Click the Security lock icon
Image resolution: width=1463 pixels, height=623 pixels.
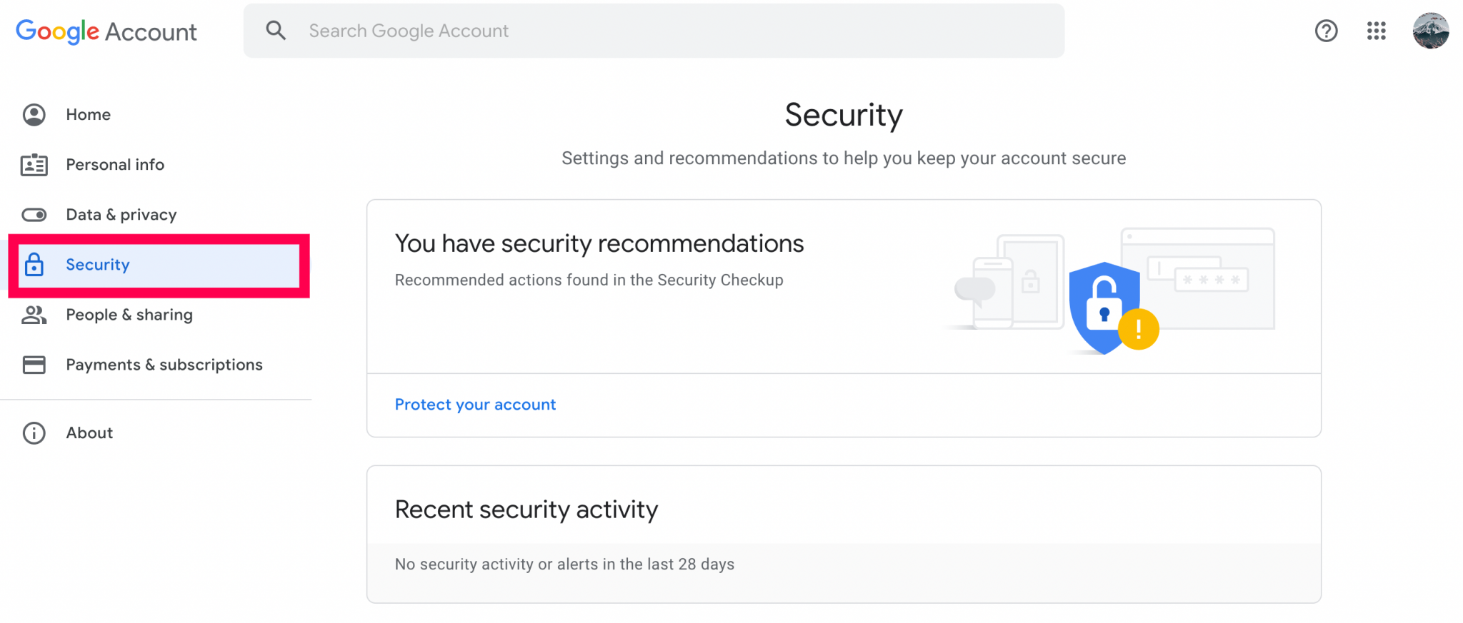click(x=33, y=265)
